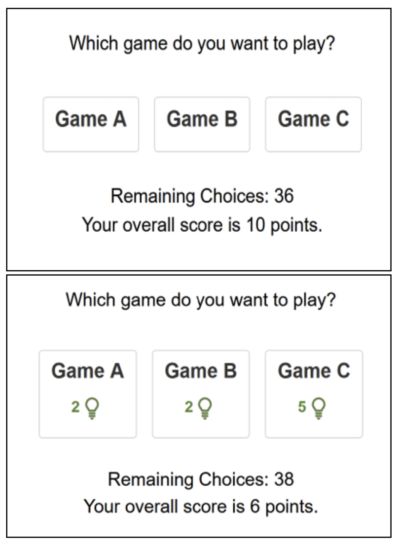Select Game B button in top panel
Image resolution: width=397 pixels, height=543 pixels.
click(x=202, y=124)
